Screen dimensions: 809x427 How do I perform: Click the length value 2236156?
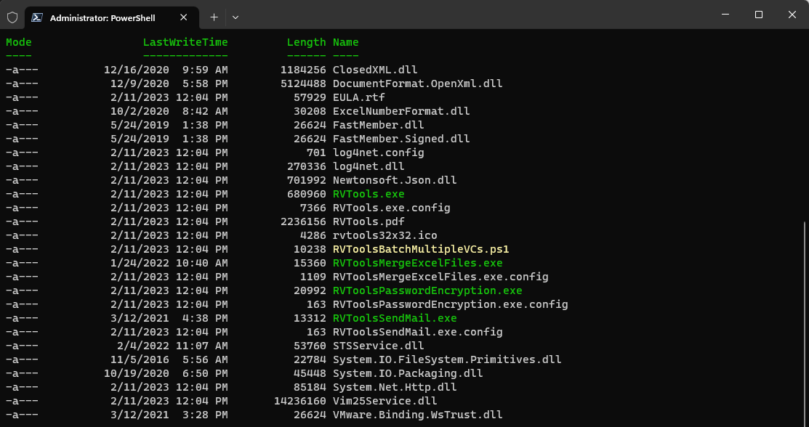303,222
